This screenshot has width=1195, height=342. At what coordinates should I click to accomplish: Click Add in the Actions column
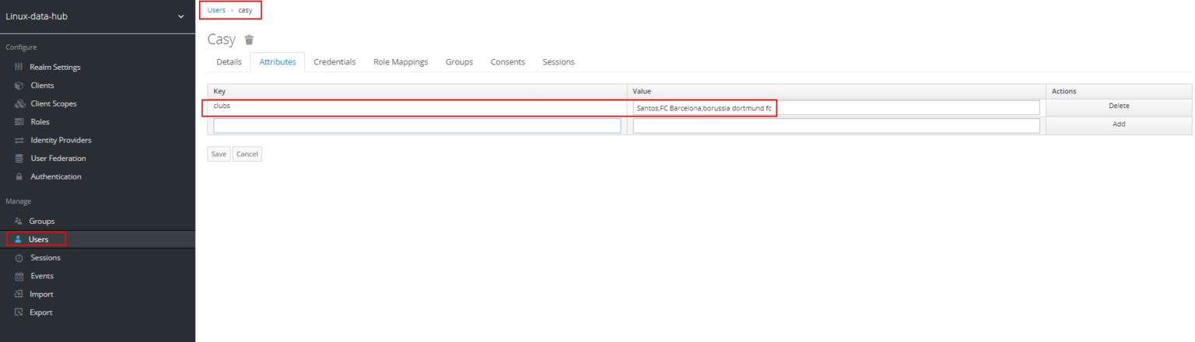[x=1118, y=124]
